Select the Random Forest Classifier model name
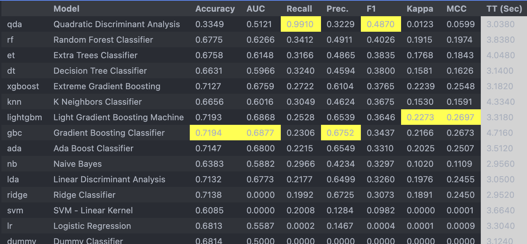The width and height of the screenshot is (527, 244). tap(103, 40)
